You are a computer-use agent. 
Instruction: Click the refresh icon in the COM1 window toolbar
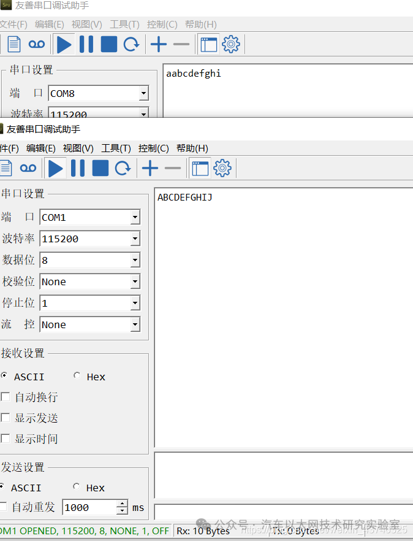point(123,168)
